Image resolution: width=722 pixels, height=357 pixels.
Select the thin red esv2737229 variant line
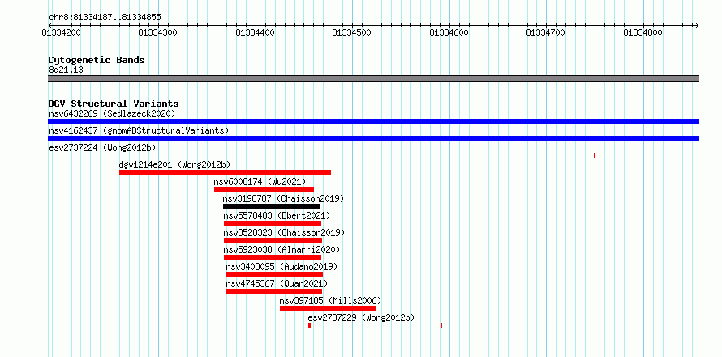(x=376, y=325)
